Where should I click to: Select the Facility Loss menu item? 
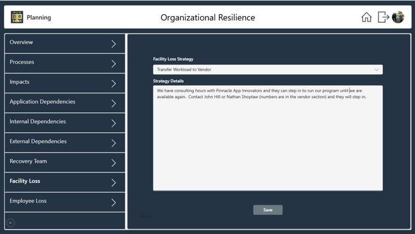pyautogui.click(x=65, y=183)
